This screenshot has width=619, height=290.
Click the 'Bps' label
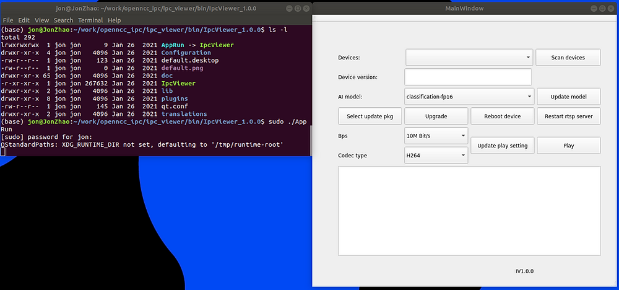tap(343, 136)
